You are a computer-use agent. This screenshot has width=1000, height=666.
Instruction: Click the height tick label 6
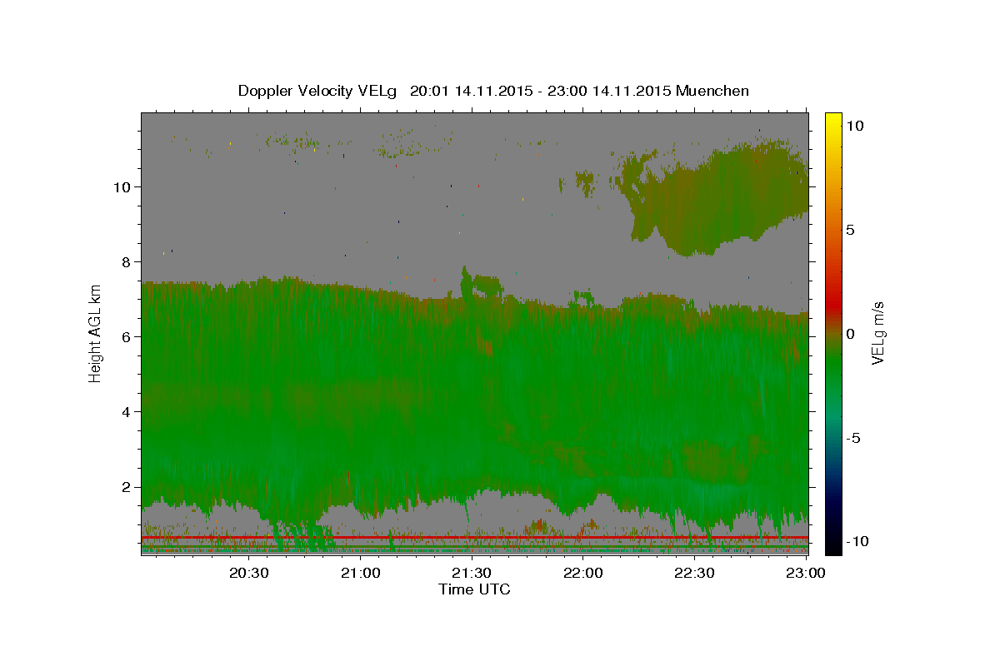(x=128, y=336)
